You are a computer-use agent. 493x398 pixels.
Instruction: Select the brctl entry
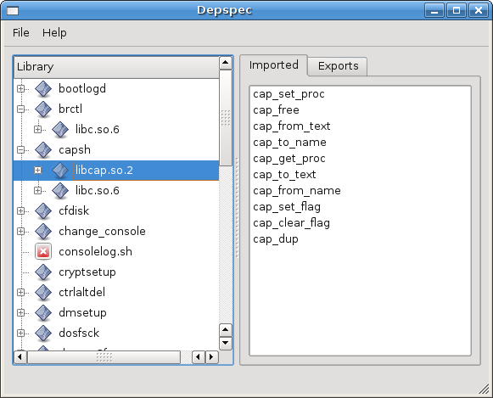point(70,109)
